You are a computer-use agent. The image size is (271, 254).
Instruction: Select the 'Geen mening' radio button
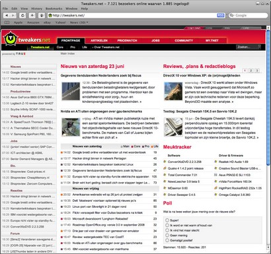(167, 236)
